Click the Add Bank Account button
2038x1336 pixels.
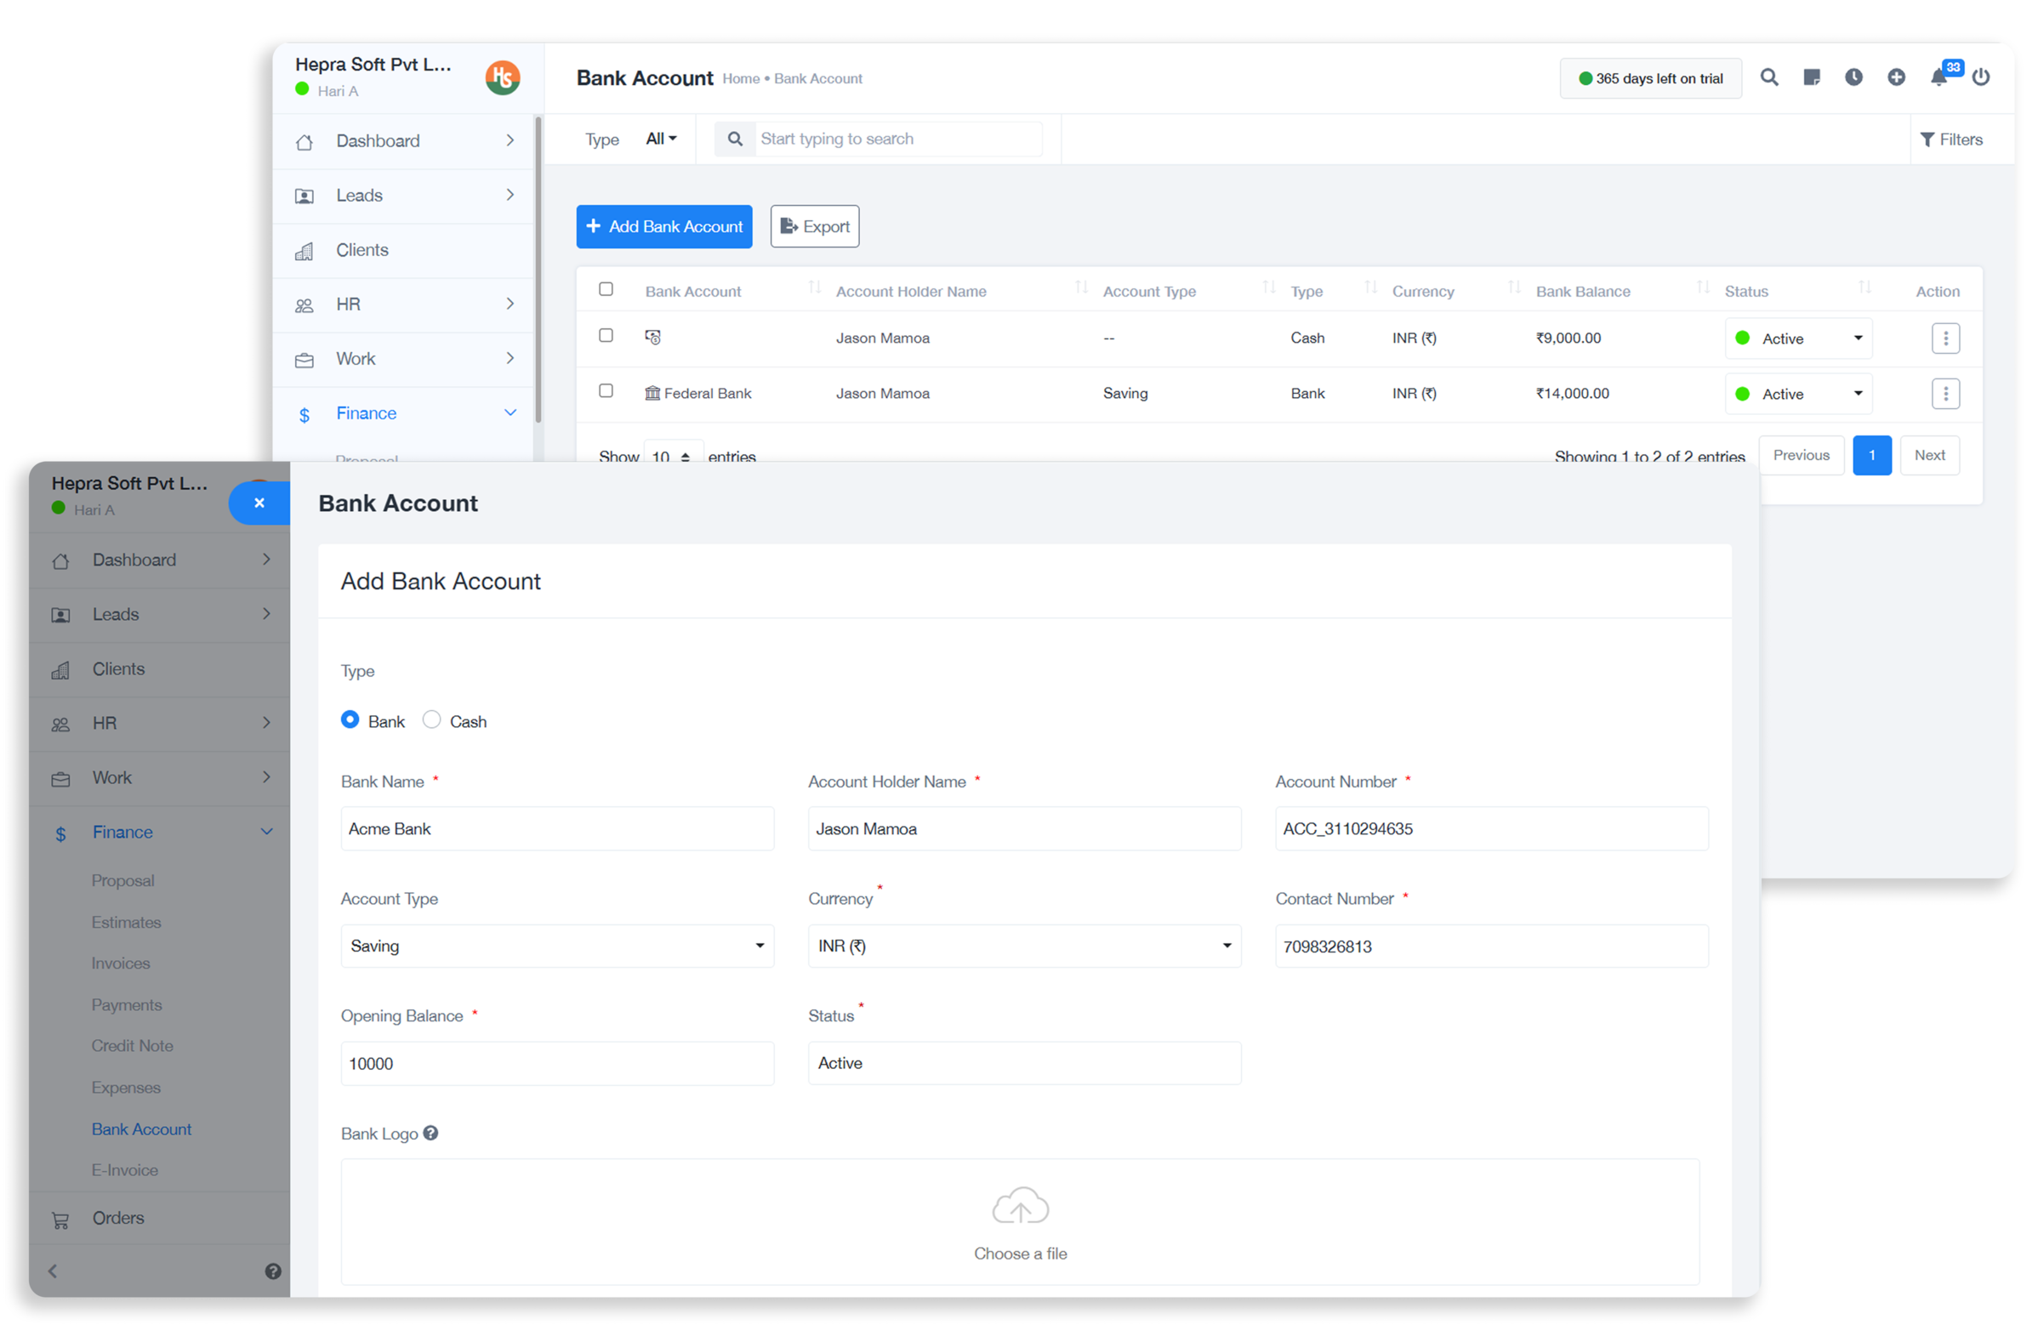[663, 227]
